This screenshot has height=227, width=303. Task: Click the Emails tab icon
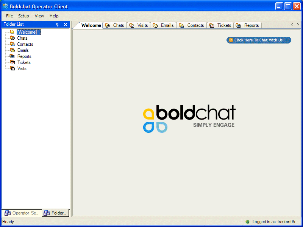pos(155,25)
